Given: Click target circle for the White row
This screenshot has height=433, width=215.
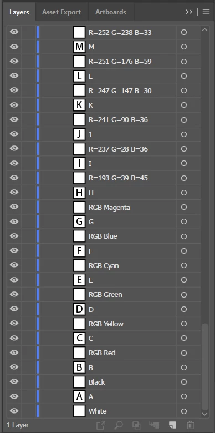Looking at the screenshot, I should point(184,411).
